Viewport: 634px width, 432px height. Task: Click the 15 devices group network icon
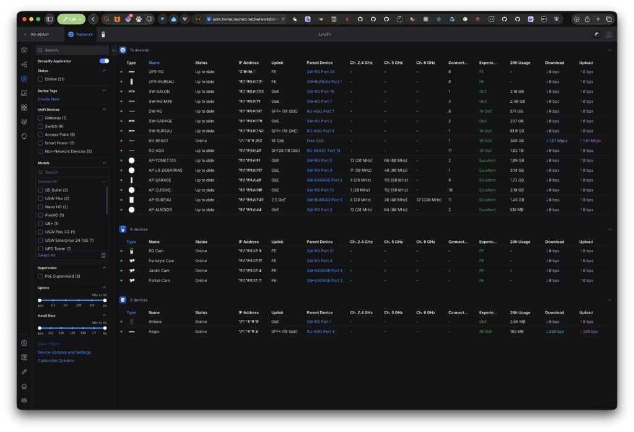tap(123, 50)
